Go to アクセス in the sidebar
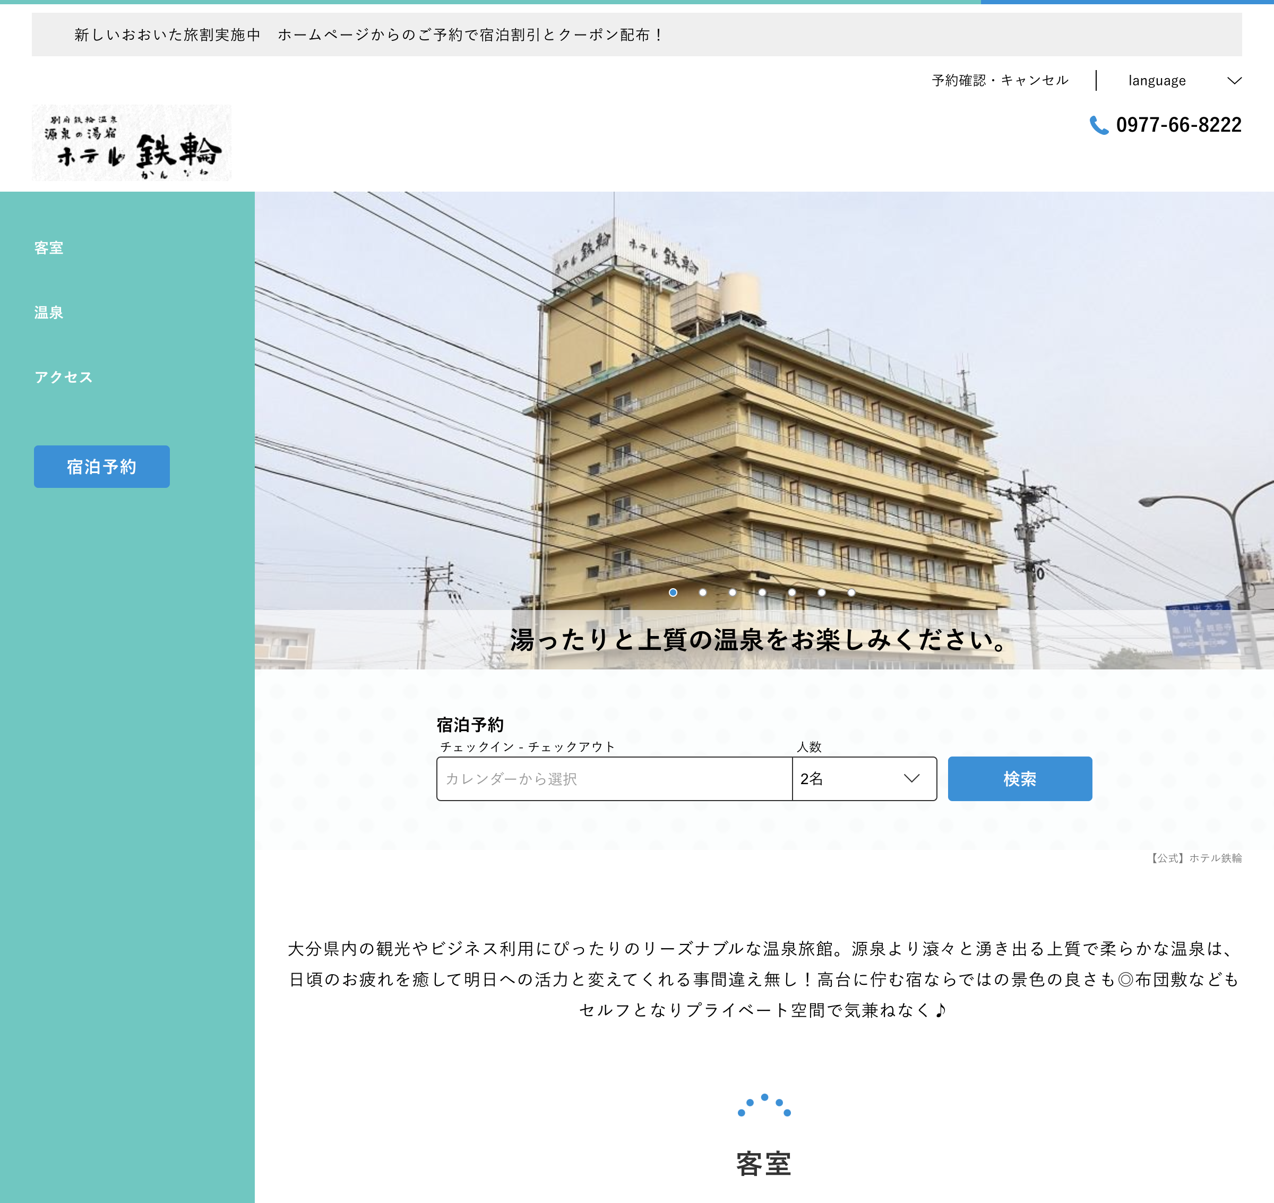 (64, 377)
